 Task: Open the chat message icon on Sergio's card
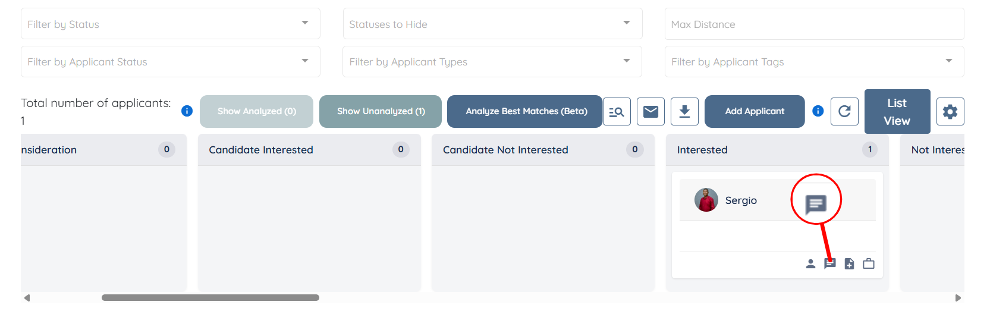(x=830, y=263)
